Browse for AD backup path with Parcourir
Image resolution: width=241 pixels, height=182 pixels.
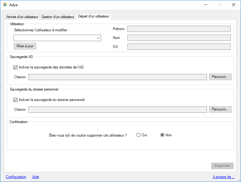coord(220,77)
